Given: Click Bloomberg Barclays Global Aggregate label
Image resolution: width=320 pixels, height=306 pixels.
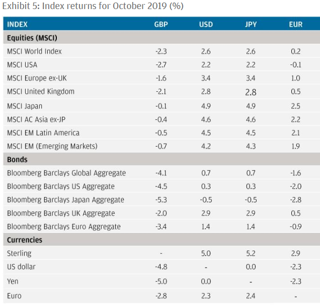Looking at the screenshot, I should (66, 173).
